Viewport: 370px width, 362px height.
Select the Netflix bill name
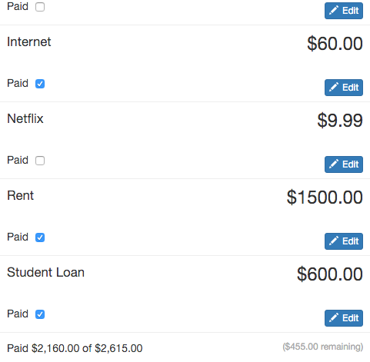pos(25,118)
